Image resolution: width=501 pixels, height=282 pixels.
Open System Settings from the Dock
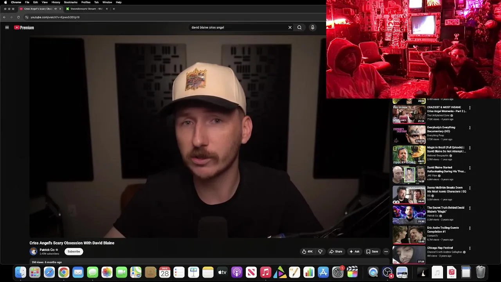pos(338,272)
